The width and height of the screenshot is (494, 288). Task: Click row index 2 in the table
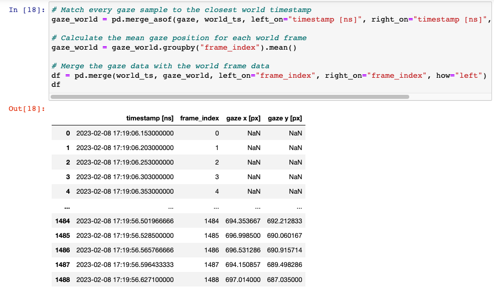click(x=68, y=162)
